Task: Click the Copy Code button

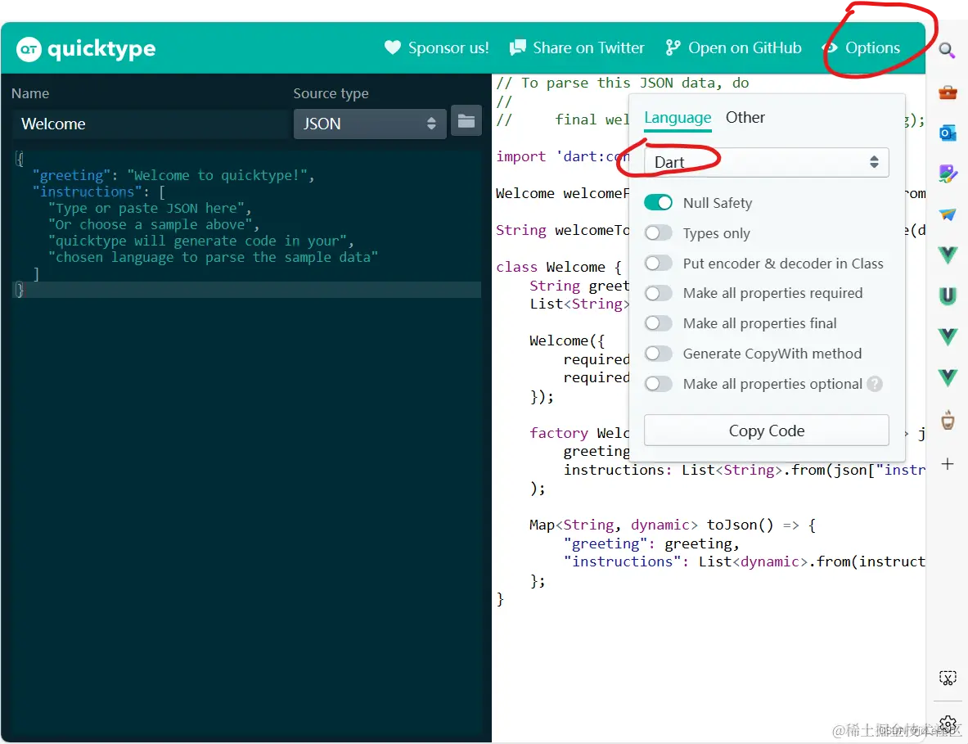Action: click(x=766, y=431)
